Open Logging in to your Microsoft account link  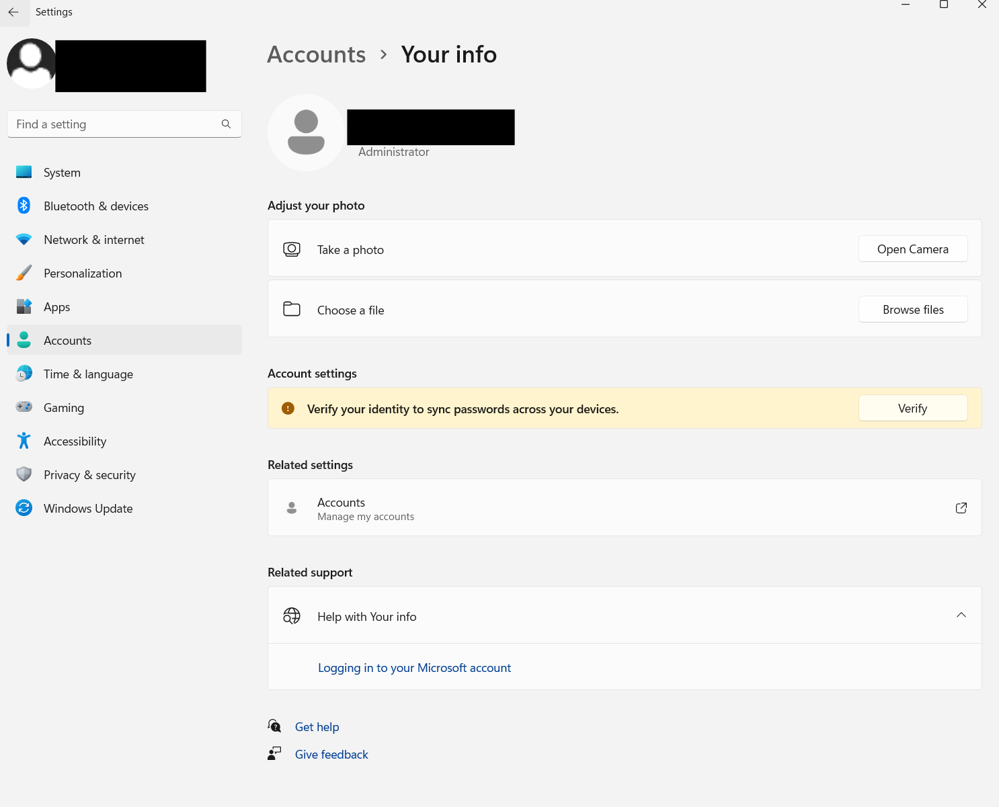tap(414, 668)
